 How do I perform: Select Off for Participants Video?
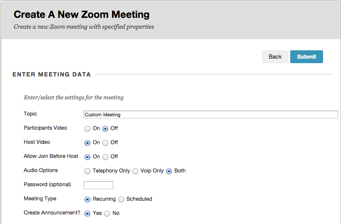click(x=105, y=129)
